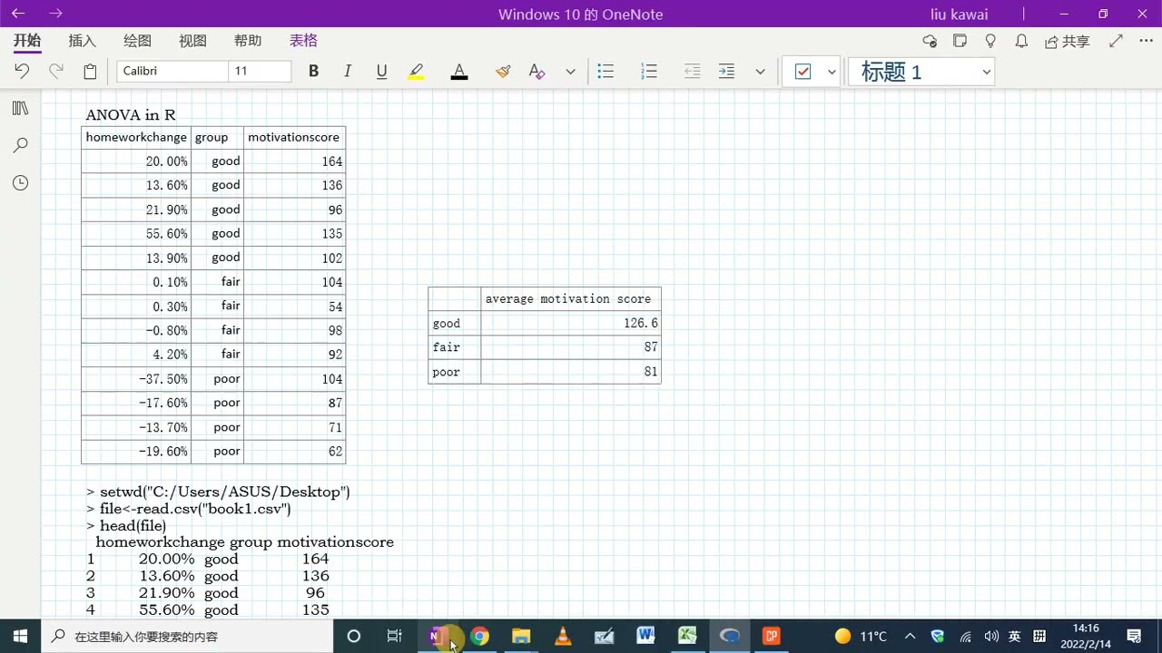This screenshot has height=653, width=1162.
Task: Click the 'average motivation score' header cell
Action: [x=570, y=298]
